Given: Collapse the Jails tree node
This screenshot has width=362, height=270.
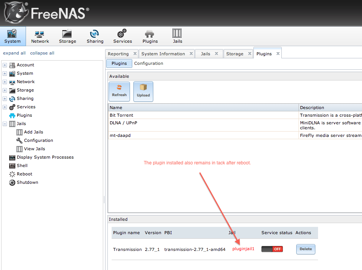Looking at the screenshot, I should tap(5, 124).
